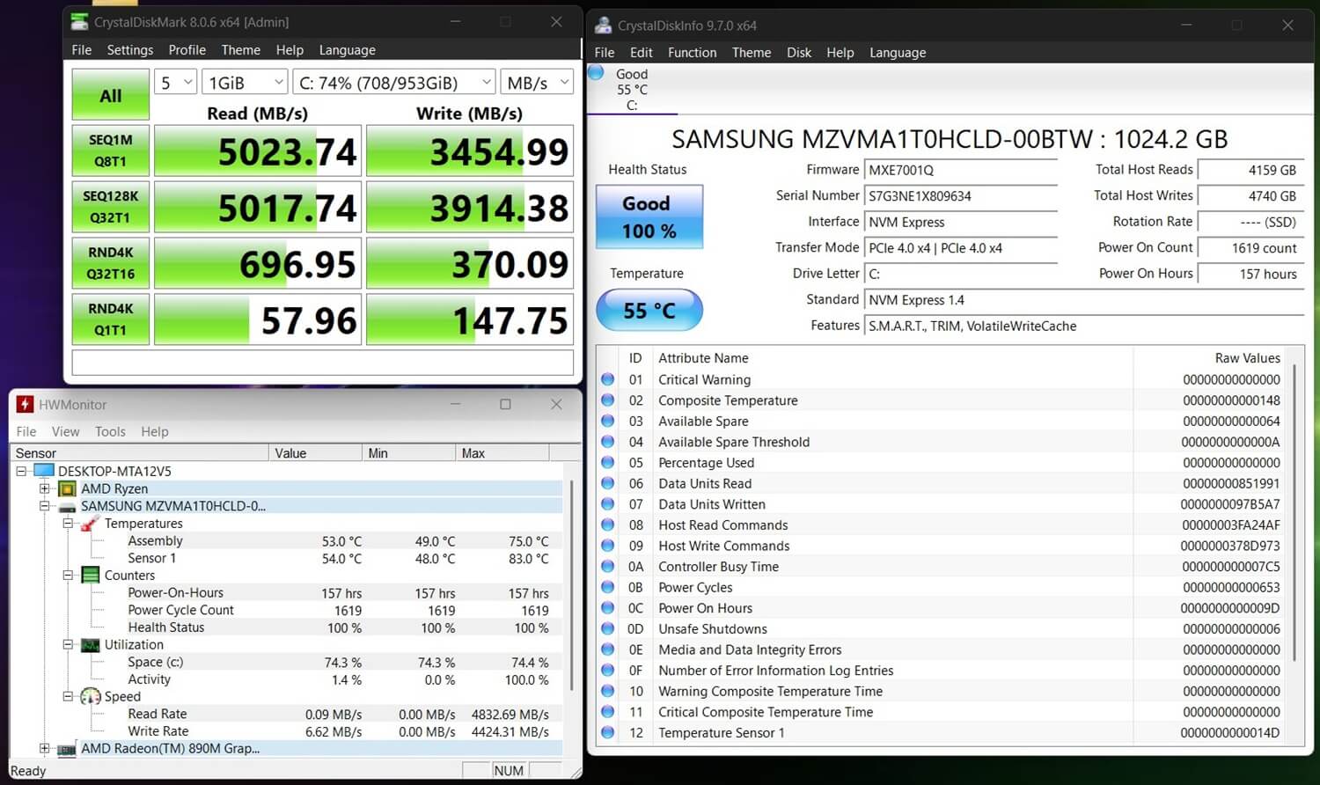
Task: Click the blue status orb beside Critical Warning
Action: 607,379
